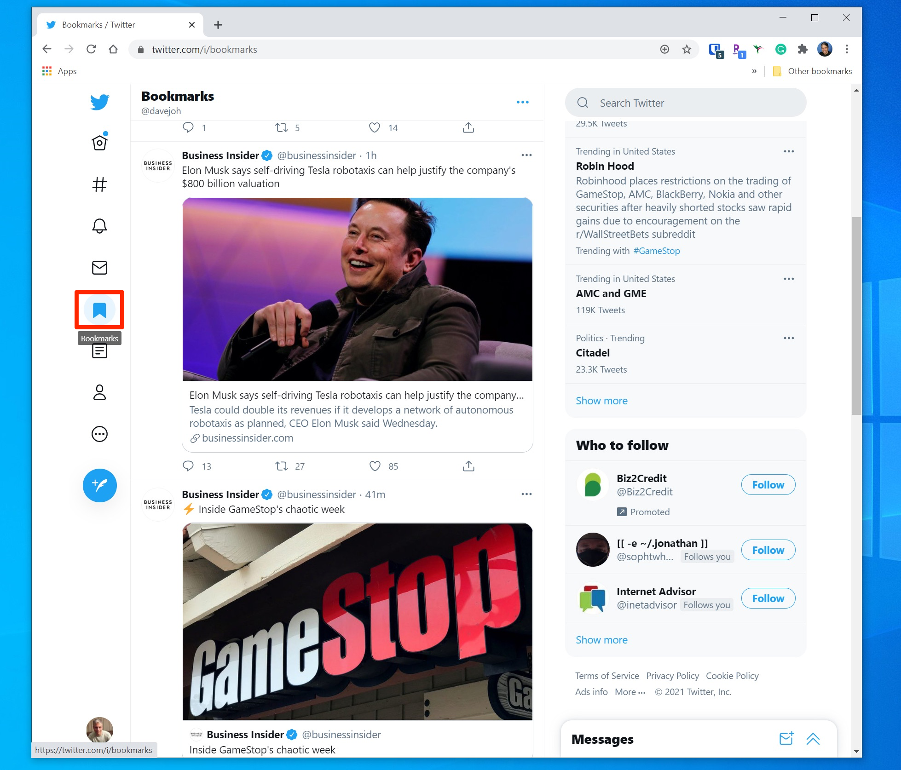Open Profile person icon in sidebar
Viewport: 901px width, 770px height.
point(99,392)
